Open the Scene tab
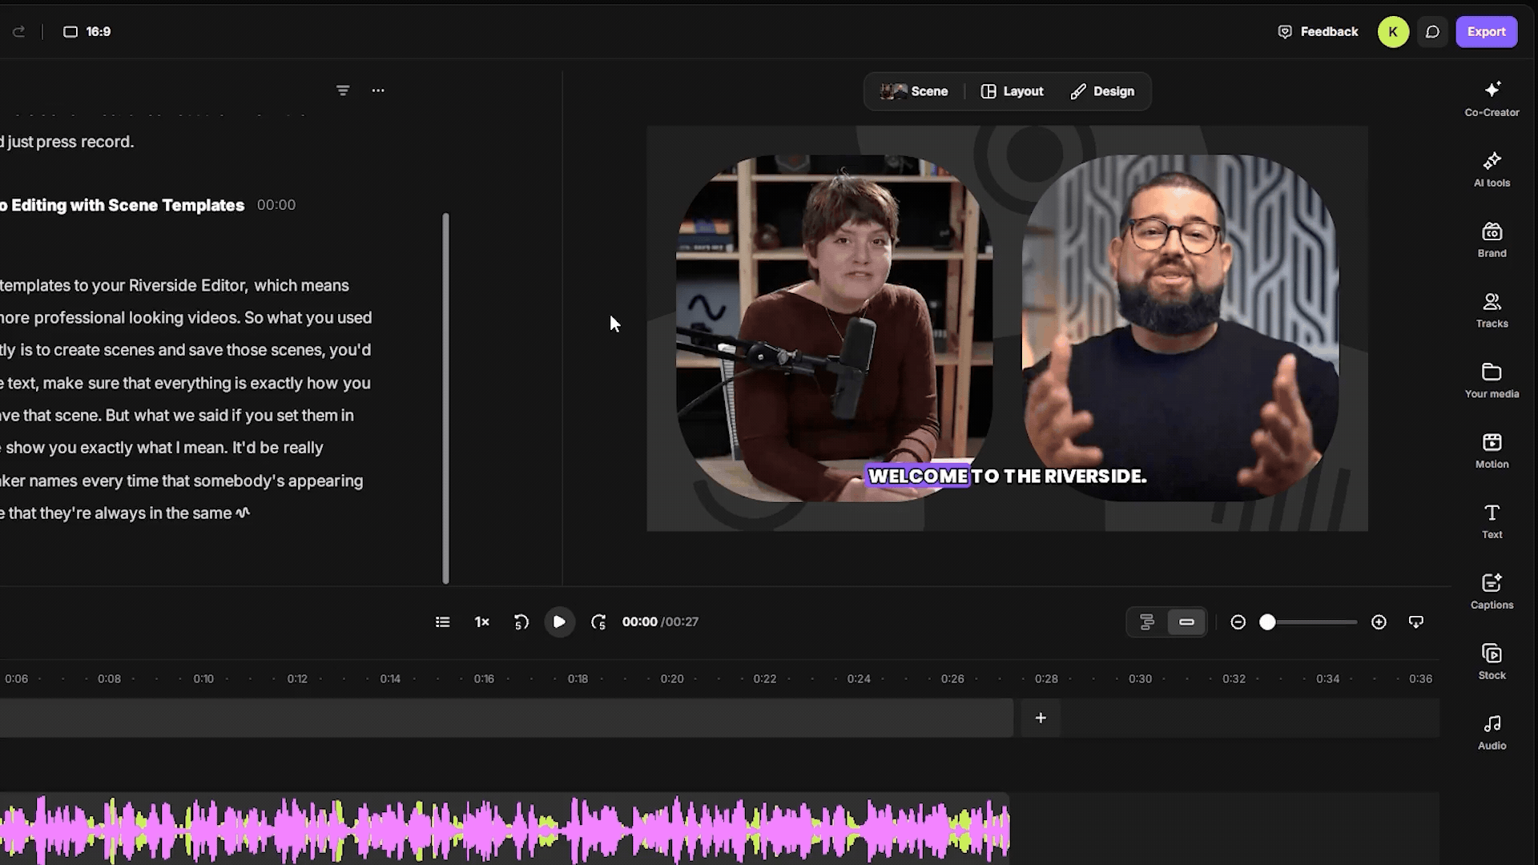The width and height of the screenshot is (1538, 865). pyautogui.click(x=914, y=91)
